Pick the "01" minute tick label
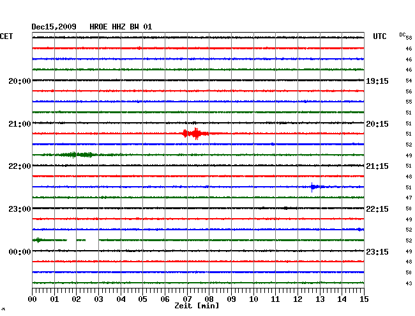This screenshot has width=415, height=316. [54, 299]
